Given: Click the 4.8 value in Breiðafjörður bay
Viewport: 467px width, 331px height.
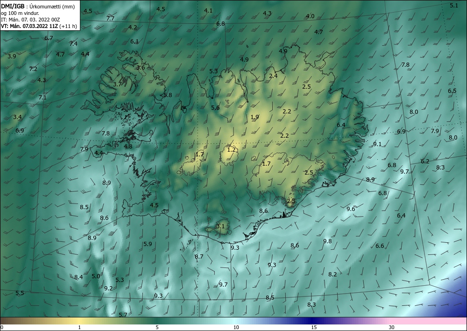Looking at the screenshot, I should click(x=128, y=147).
